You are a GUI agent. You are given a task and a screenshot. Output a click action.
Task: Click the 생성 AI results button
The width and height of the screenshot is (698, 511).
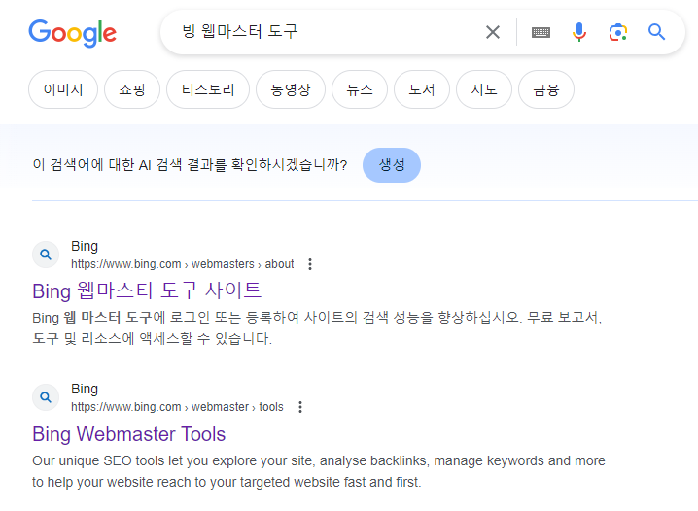click(392, 165)
